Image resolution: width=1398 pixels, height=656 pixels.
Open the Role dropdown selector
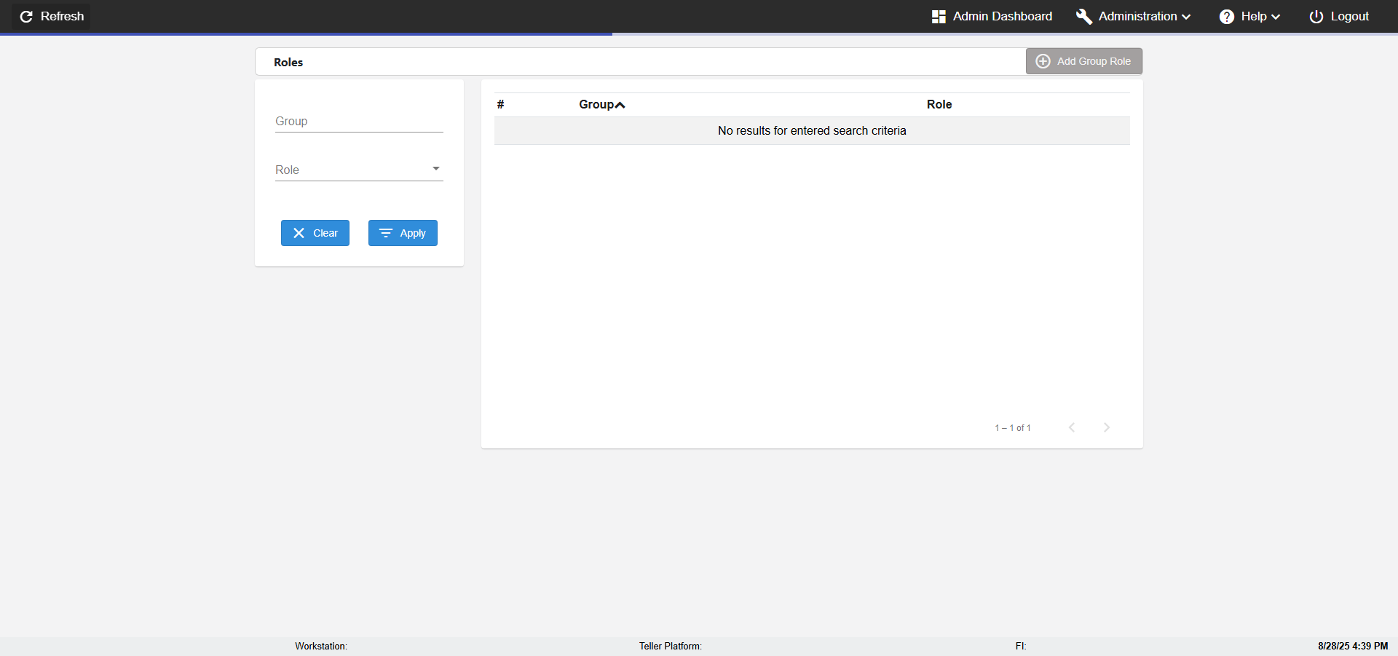359,170
